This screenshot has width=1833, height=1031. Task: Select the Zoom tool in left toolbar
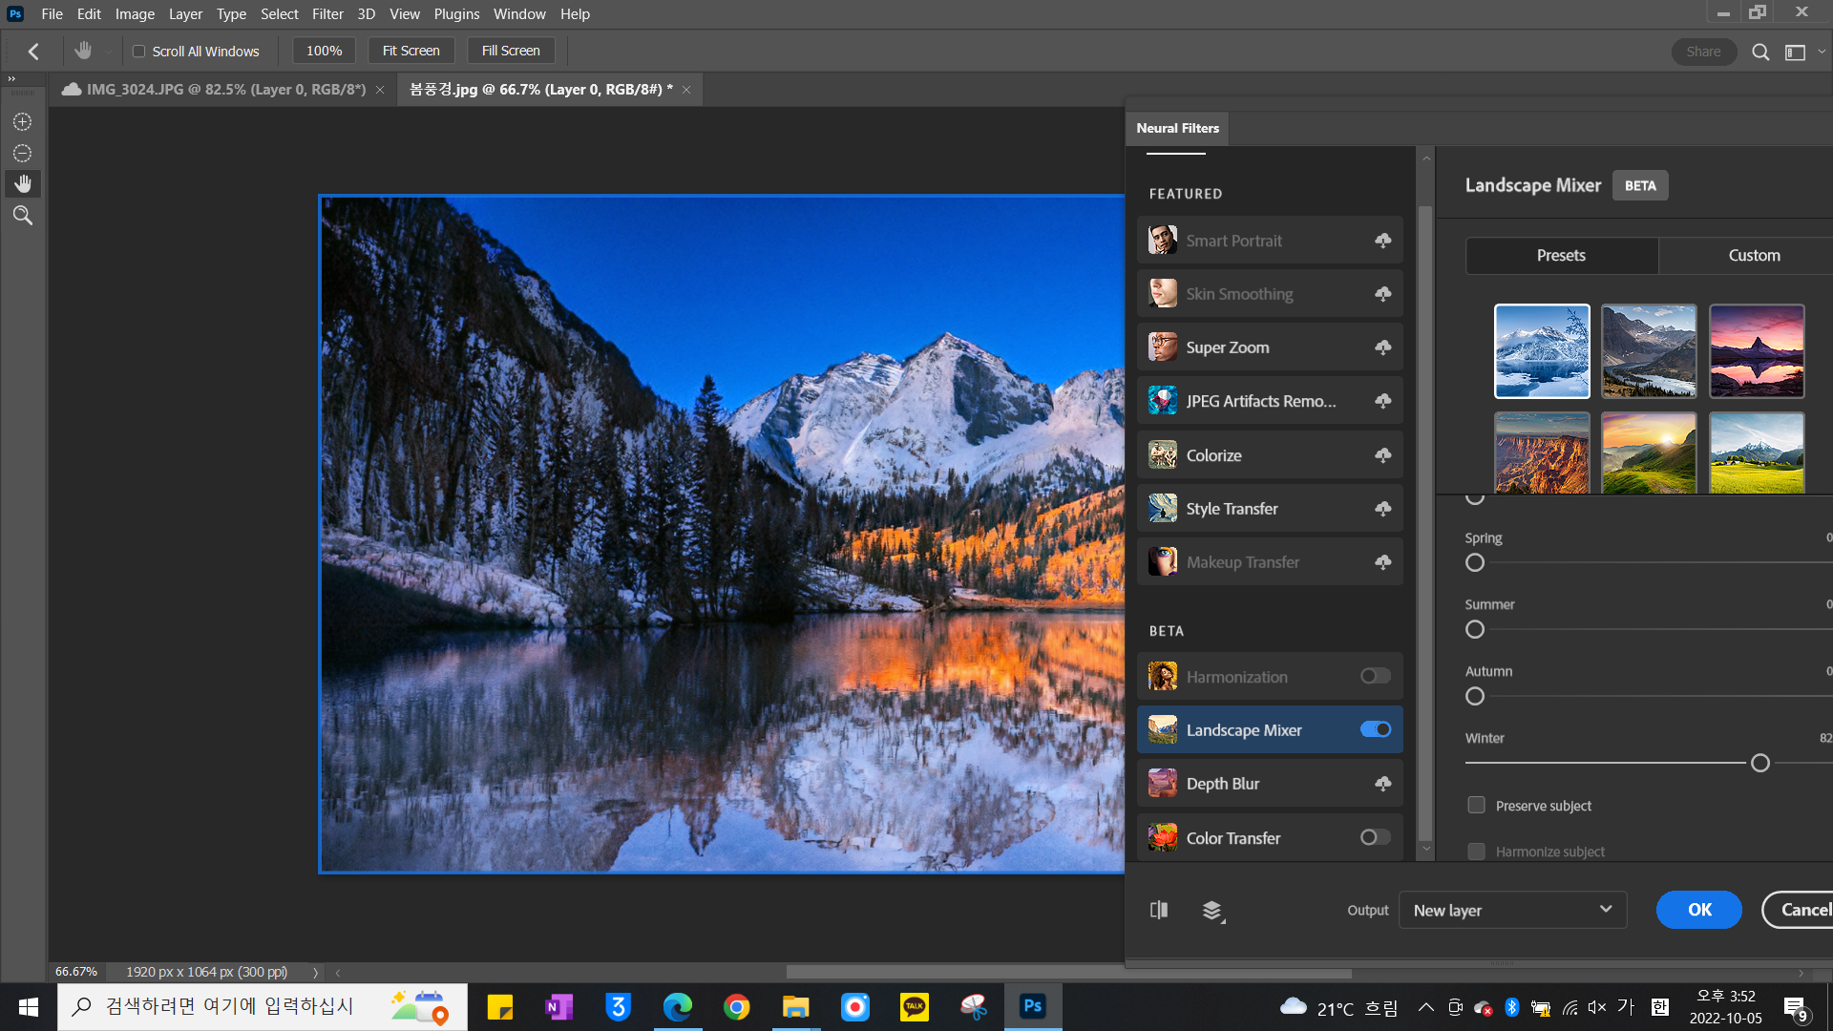pos(22,216)
